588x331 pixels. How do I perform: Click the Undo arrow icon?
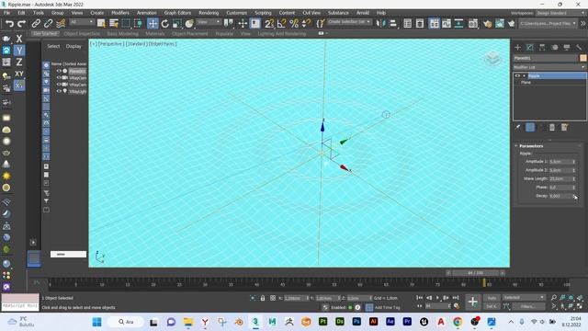pos(9,24)
